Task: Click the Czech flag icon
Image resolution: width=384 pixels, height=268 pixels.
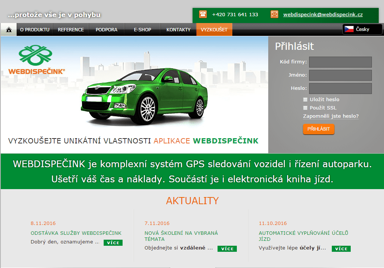Action: point(349,29)
